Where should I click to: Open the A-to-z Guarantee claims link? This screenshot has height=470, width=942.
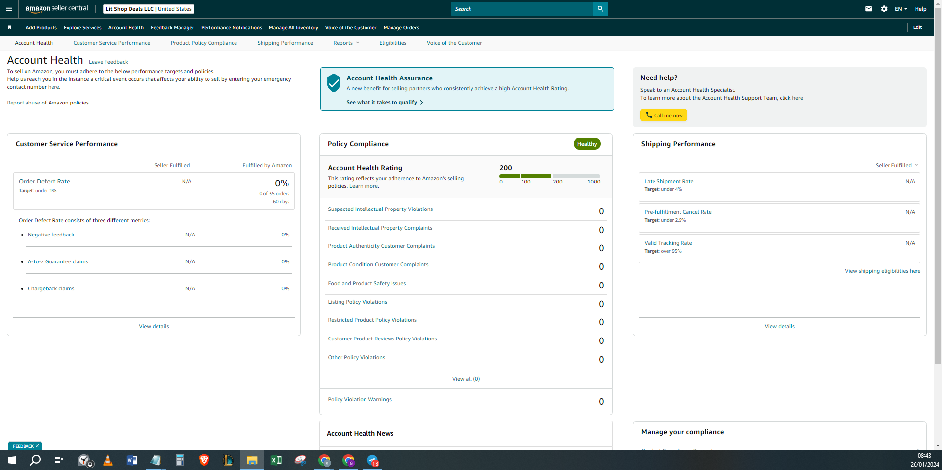click(x=58, y=261)
